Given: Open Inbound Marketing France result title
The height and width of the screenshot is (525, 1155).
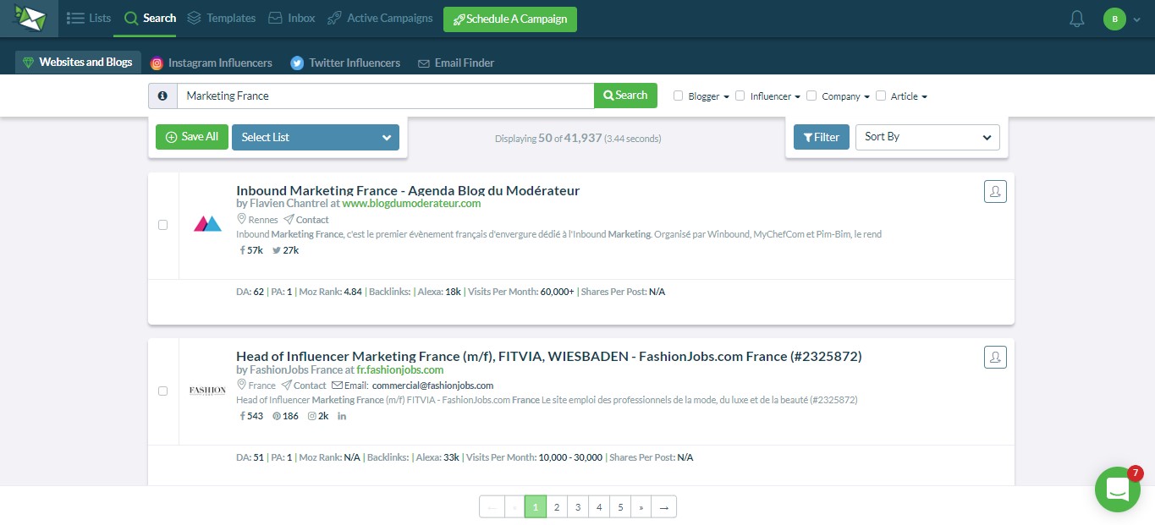Looking at the screenshot, I should [x=408, y=190].
